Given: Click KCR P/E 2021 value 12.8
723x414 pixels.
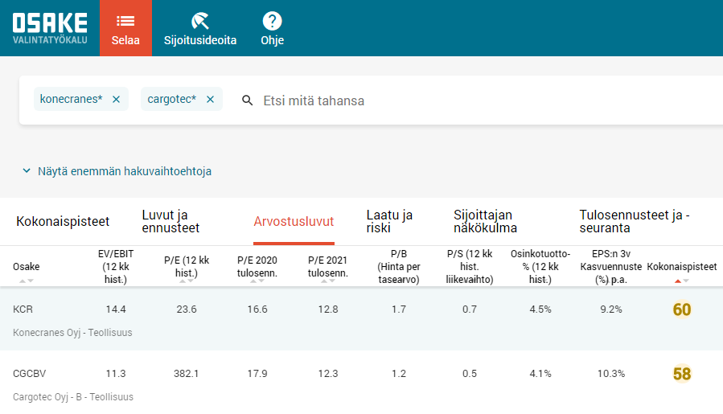Looking at the screenshot, I should click(x=328, y=309).
